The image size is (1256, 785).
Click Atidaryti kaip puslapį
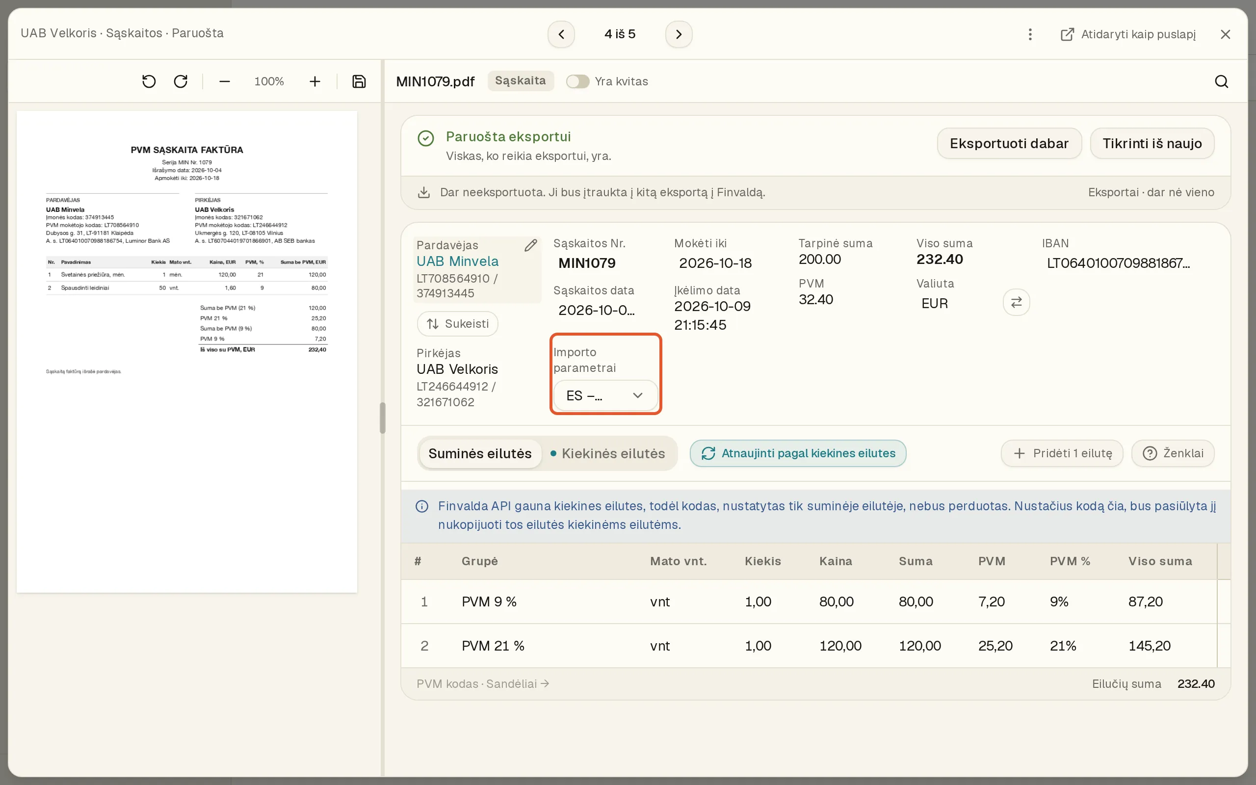[x=1128, y=34]
